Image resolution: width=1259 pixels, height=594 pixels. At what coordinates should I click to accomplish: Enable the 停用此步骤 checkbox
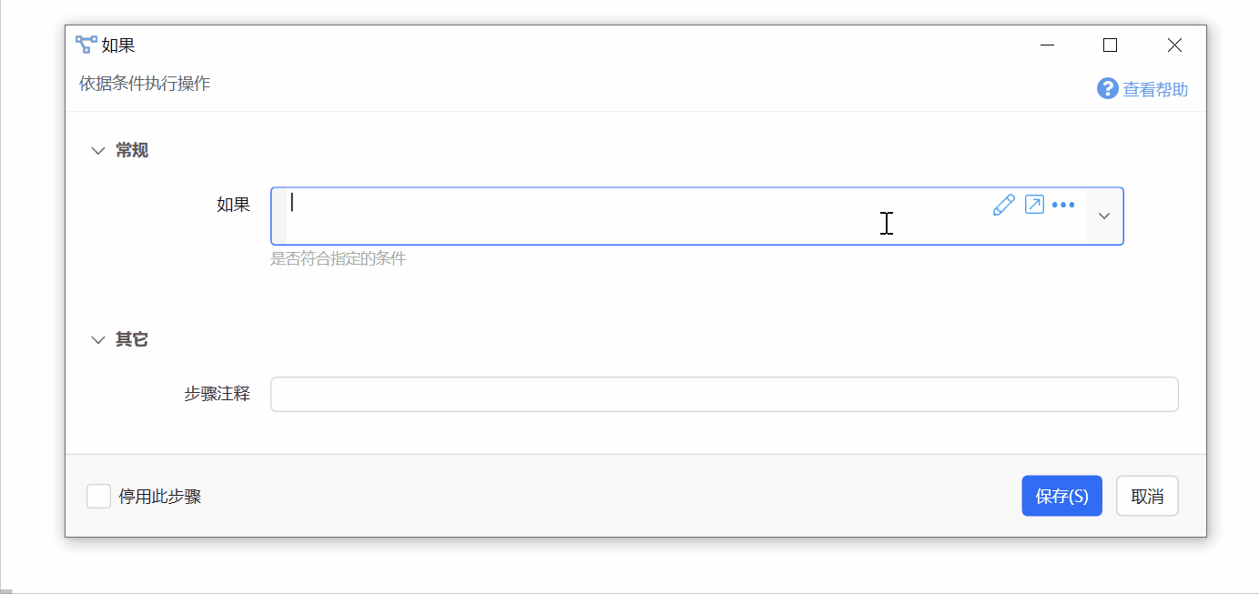click(98, 497)
